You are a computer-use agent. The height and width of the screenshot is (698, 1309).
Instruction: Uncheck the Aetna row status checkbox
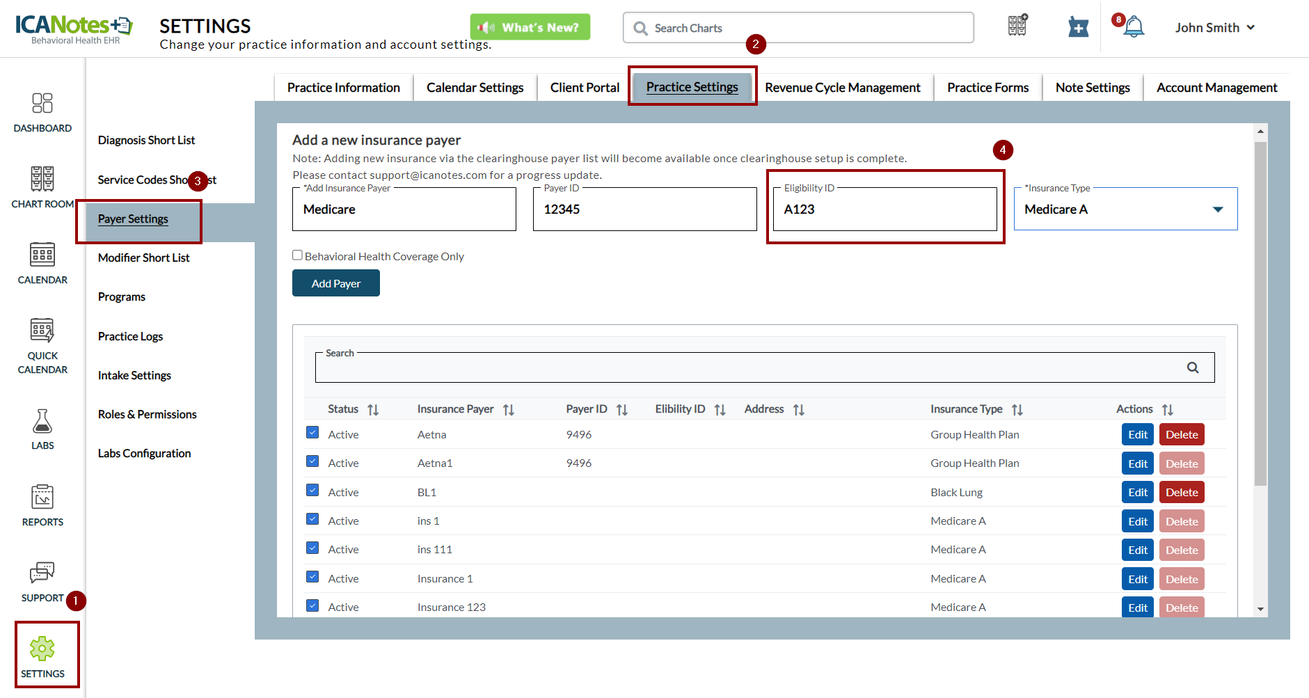(x=312, y=433)
